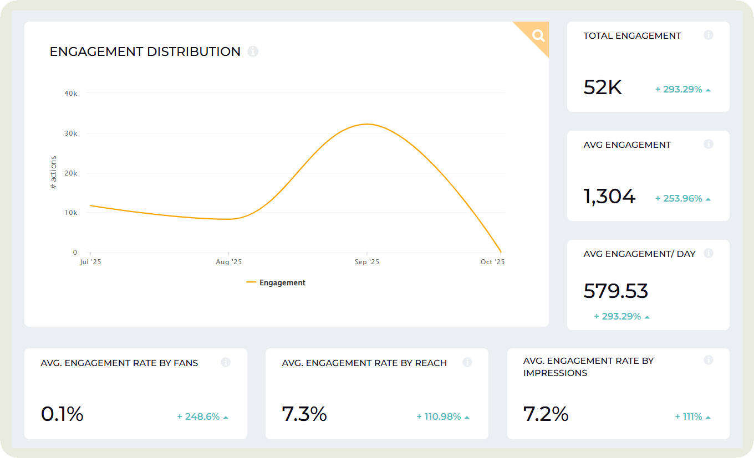754x458 pixels.
Task: Click the up arrow beside +248.6%
Action: [x=226, y=417]
